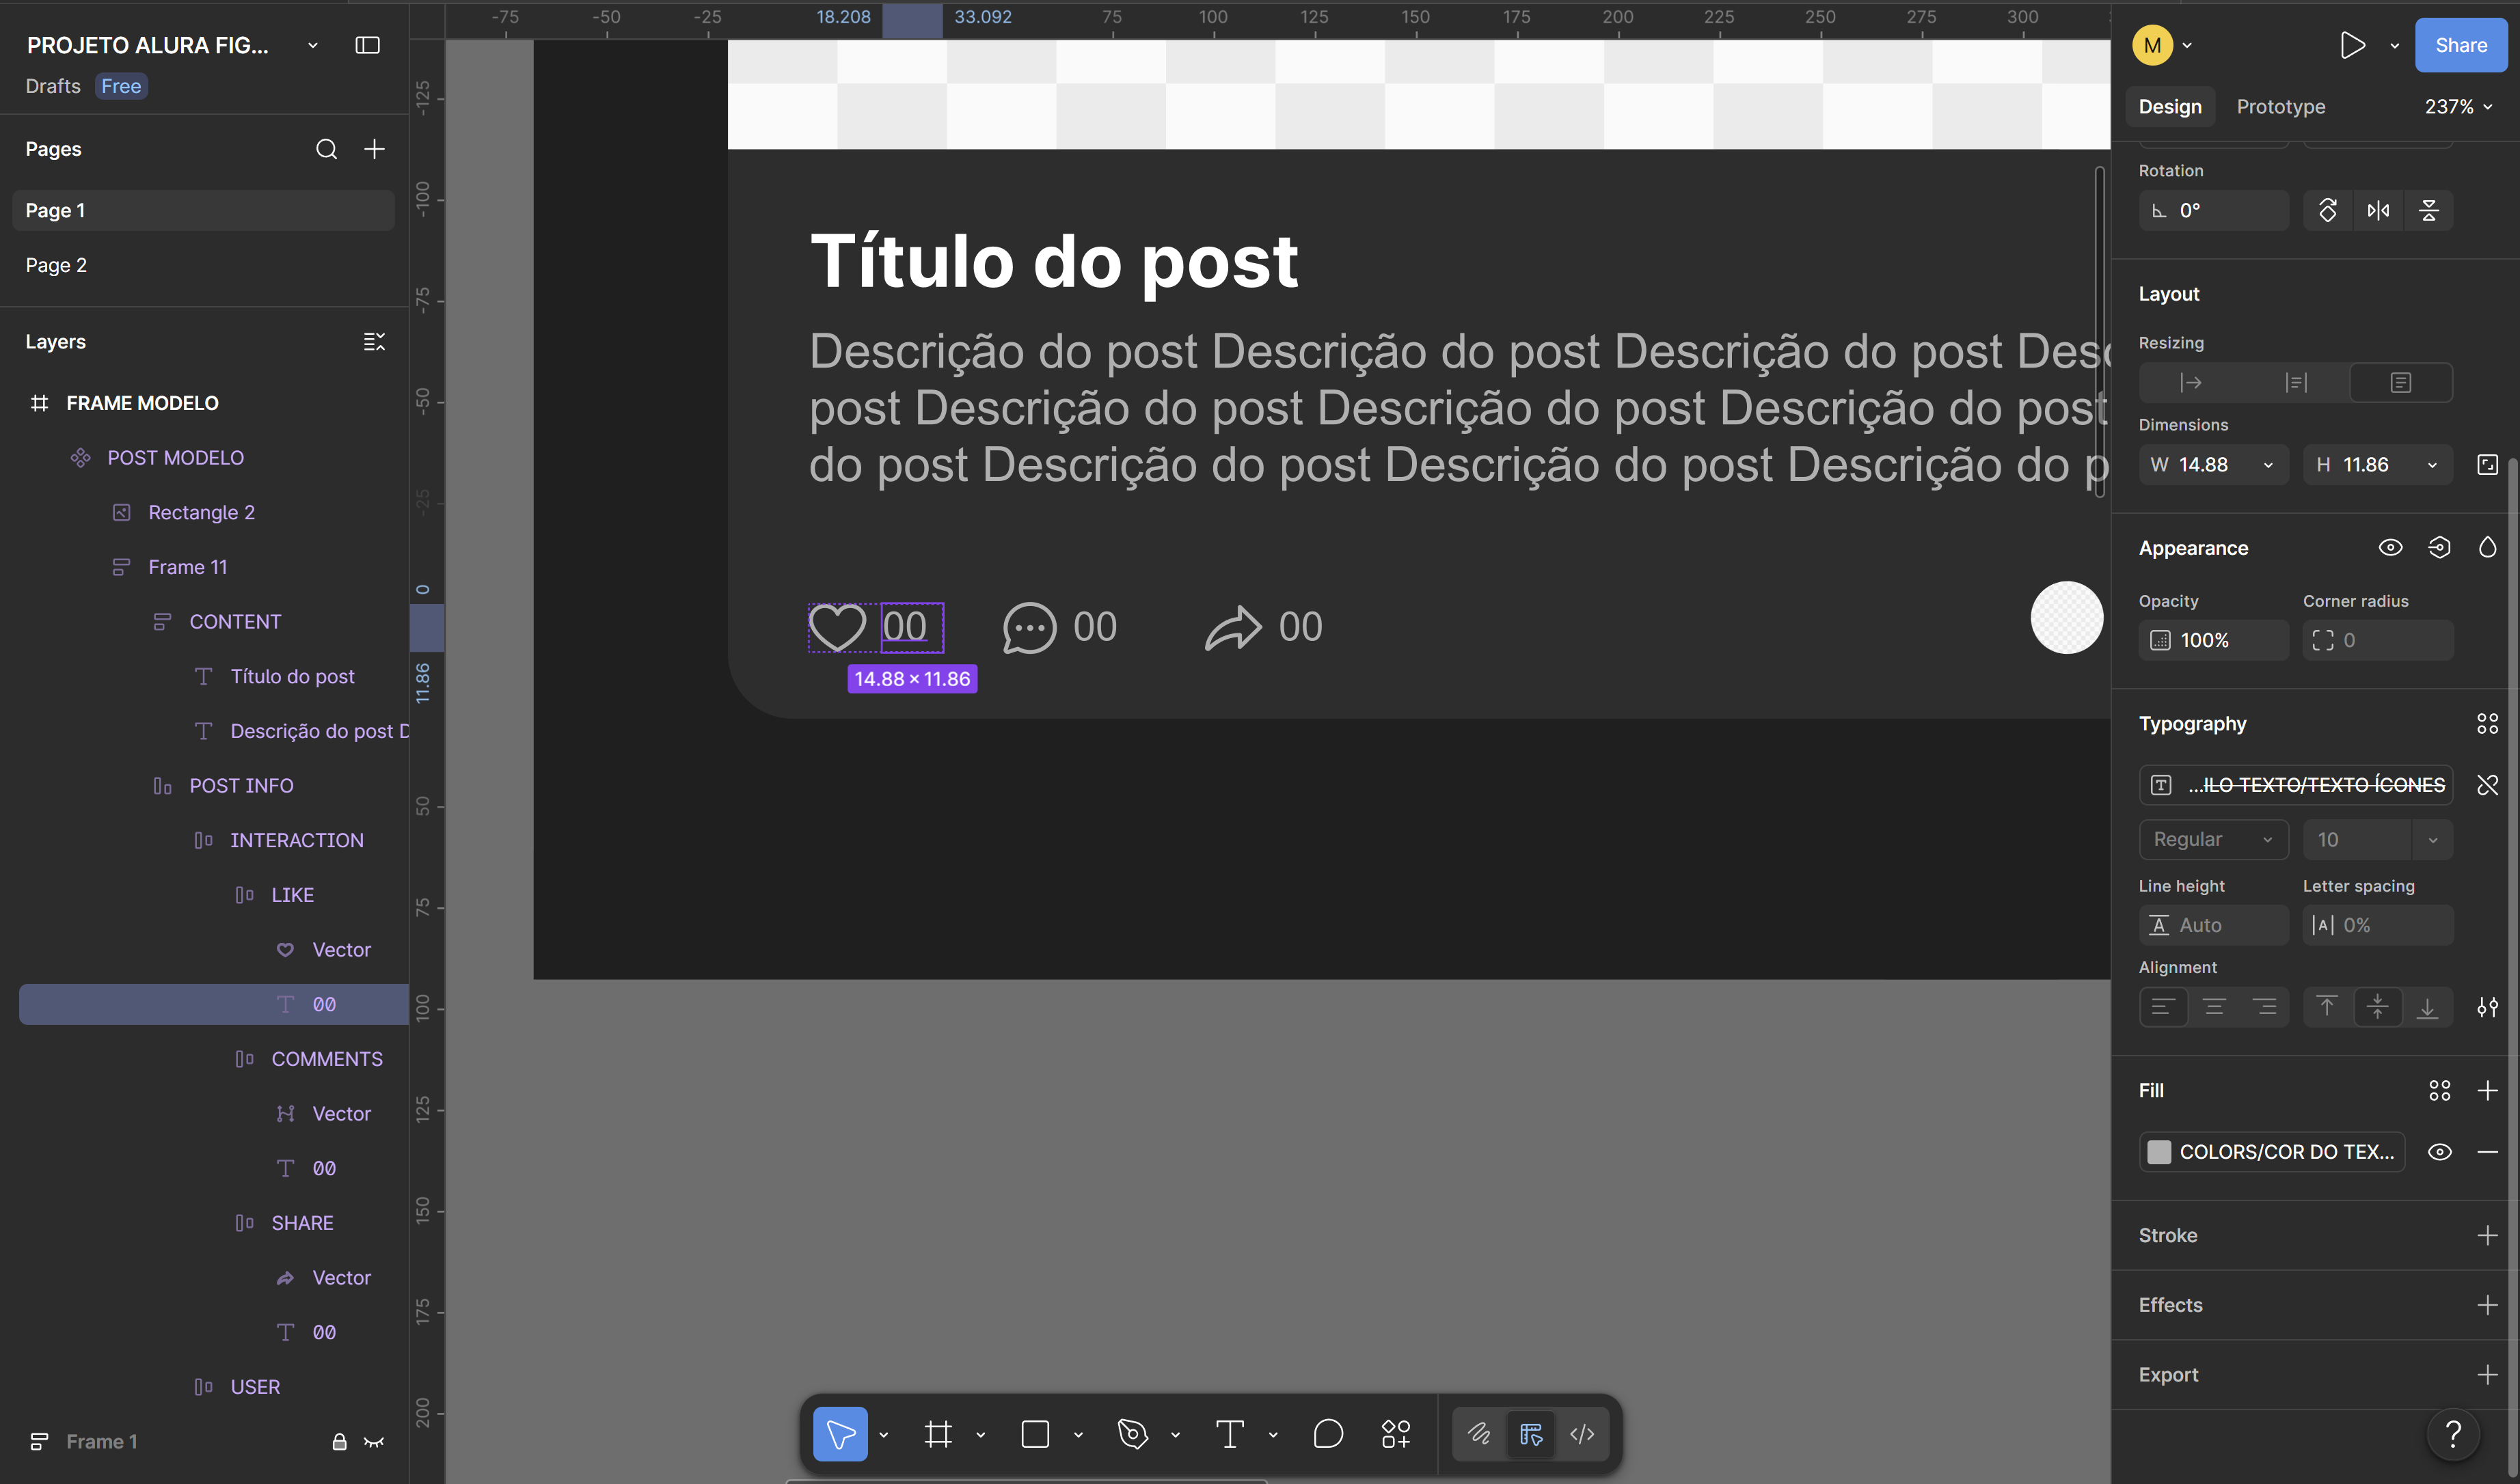Add an effect

coord(2487,1305)
